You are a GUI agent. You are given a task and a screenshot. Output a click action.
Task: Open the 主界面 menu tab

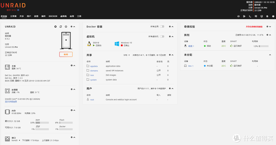[x=13, y=16]
